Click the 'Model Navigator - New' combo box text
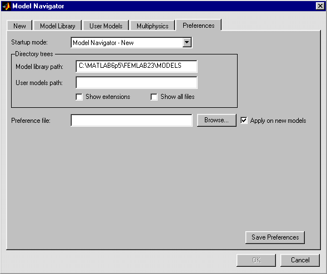Viewport: 327px width, 274px height. [103, 43]
